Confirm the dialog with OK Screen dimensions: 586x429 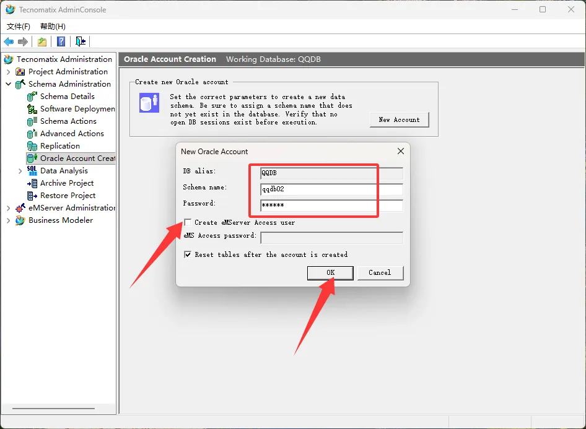(x=330, y=273)
